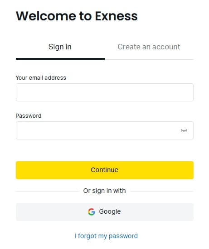Click the Your email address label

(x=41, y=78)
